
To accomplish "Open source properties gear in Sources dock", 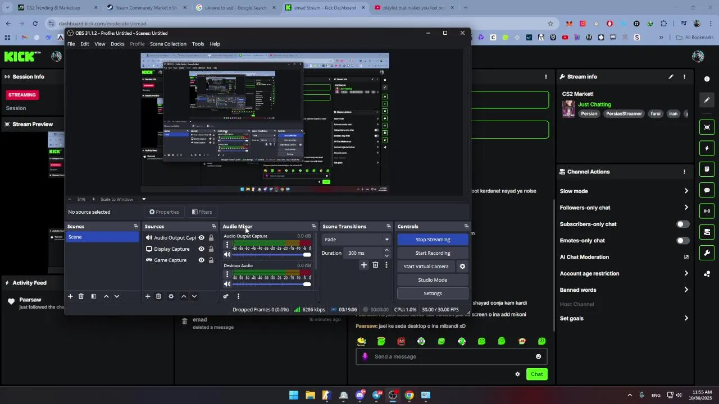I will coord(171,296).
